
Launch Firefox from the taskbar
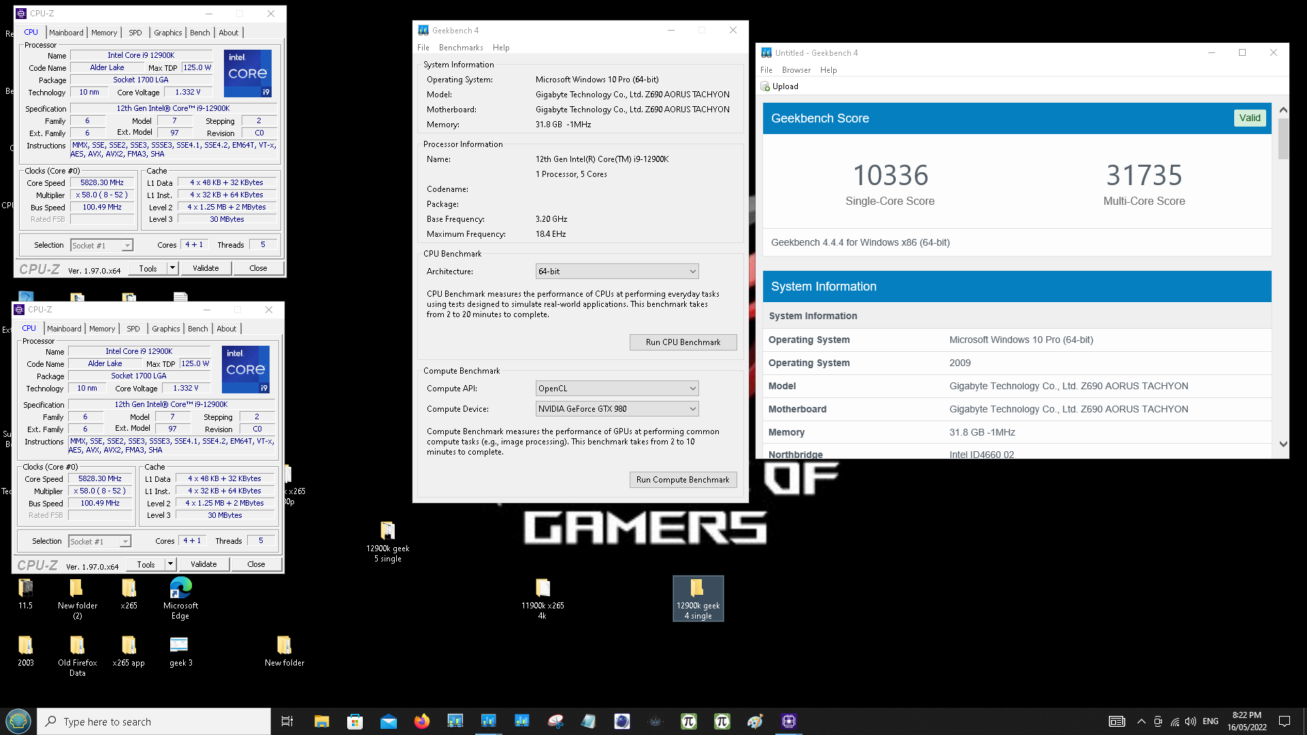click(421, 721)
